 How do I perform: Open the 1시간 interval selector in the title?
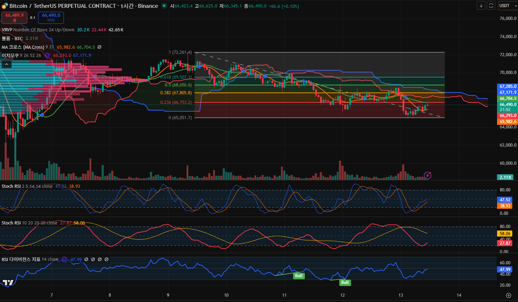pyautogui.click(x=127, y=6)
